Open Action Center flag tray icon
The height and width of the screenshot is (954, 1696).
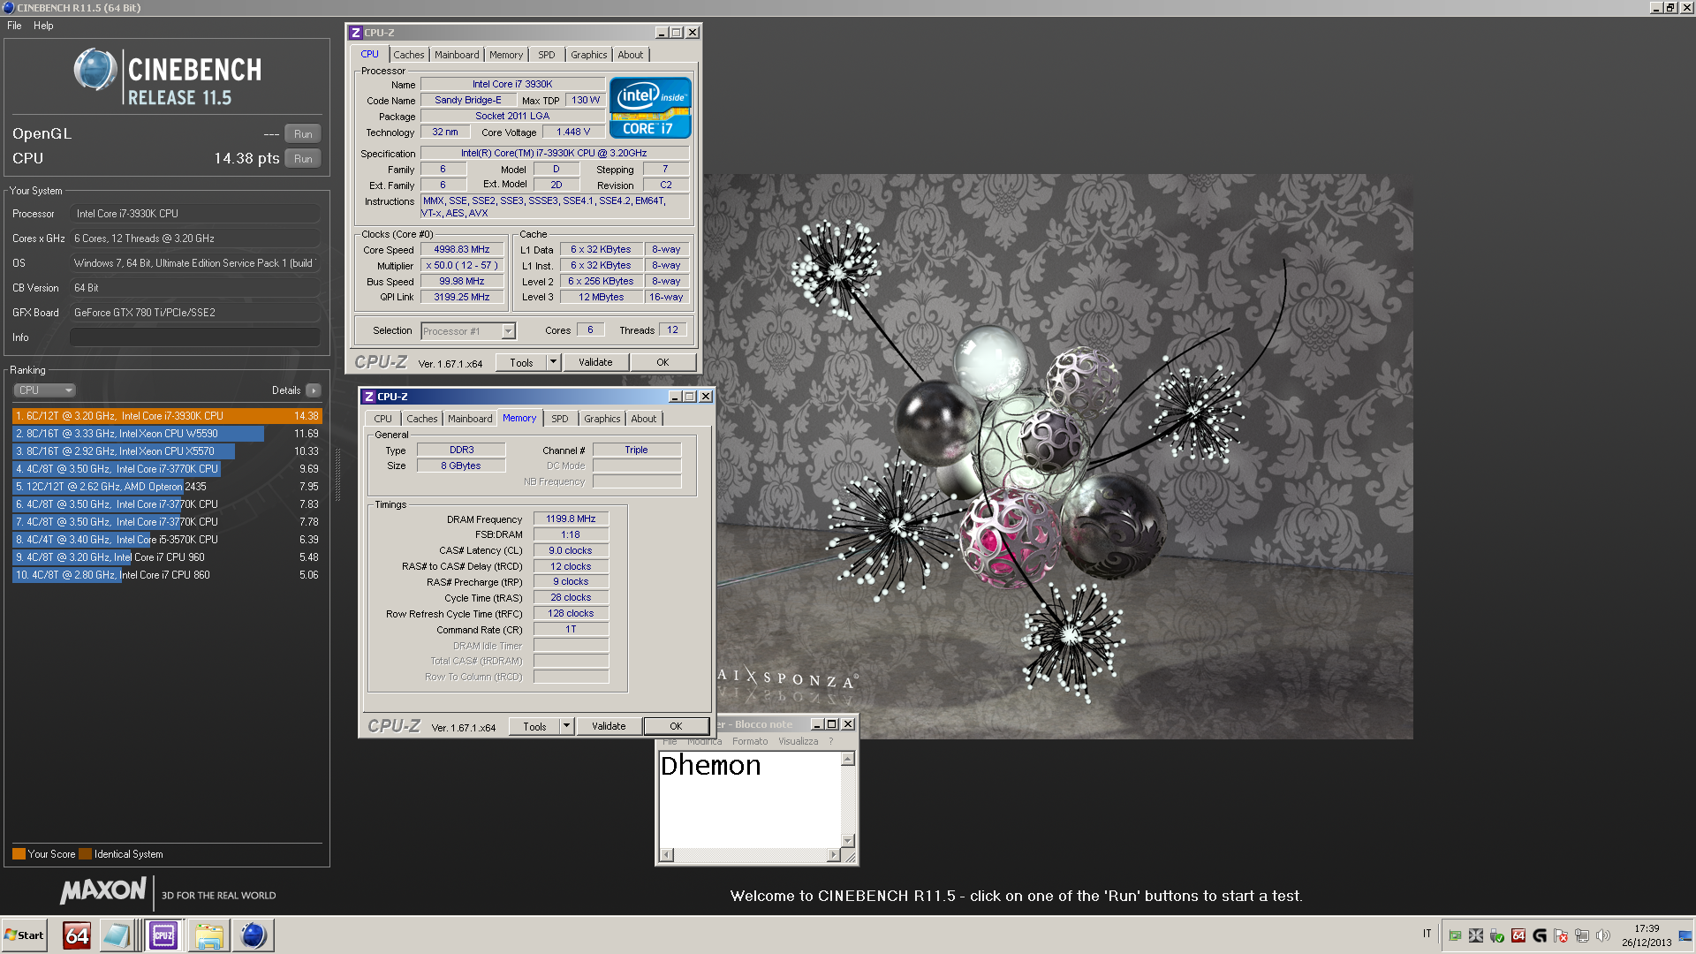[1561, 935]
